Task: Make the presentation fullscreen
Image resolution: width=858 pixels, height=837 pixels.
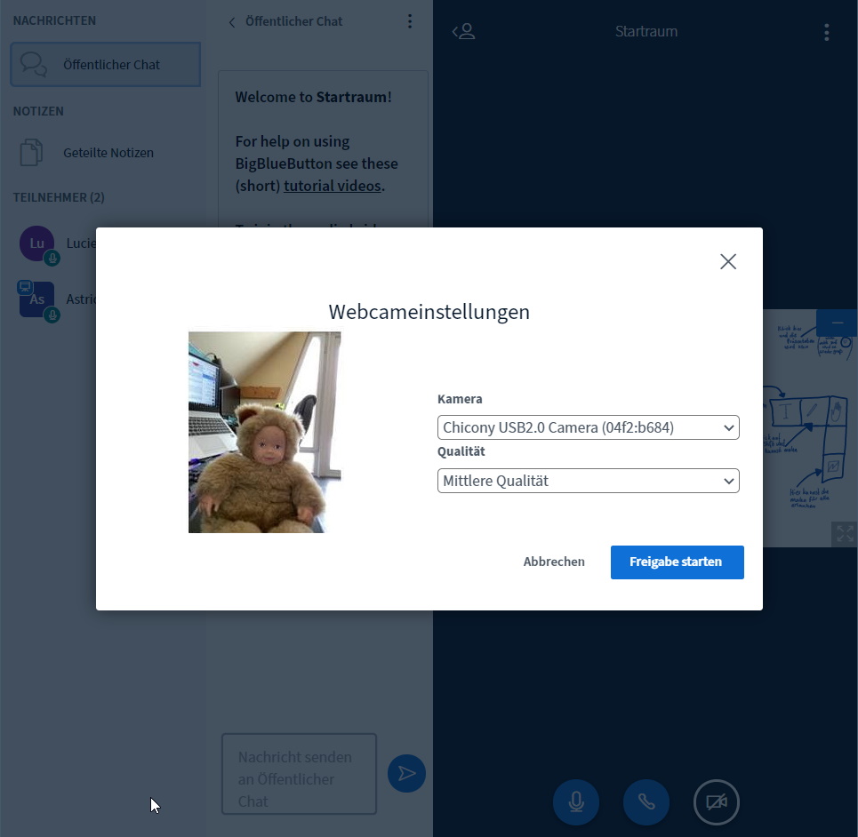Action: pos(845,534)
